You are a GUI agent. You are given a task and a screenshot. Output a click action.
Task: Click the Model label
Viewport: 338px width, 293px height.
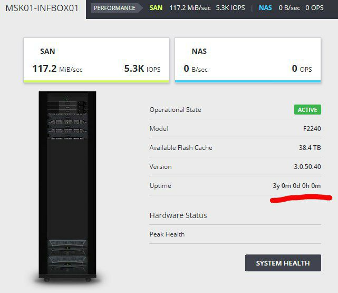159,129
